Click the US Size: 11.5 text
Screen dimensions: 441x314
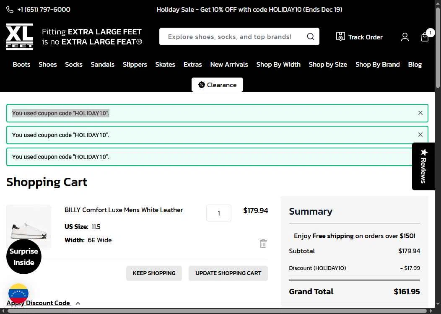(x=83, y=226)
